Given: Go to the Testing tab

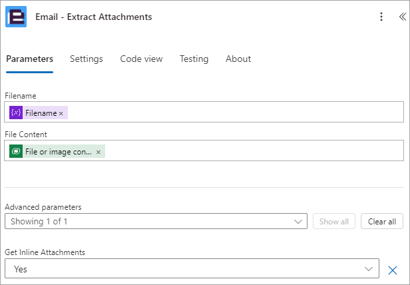Looking at the screenshot, I should pos(194,59).
